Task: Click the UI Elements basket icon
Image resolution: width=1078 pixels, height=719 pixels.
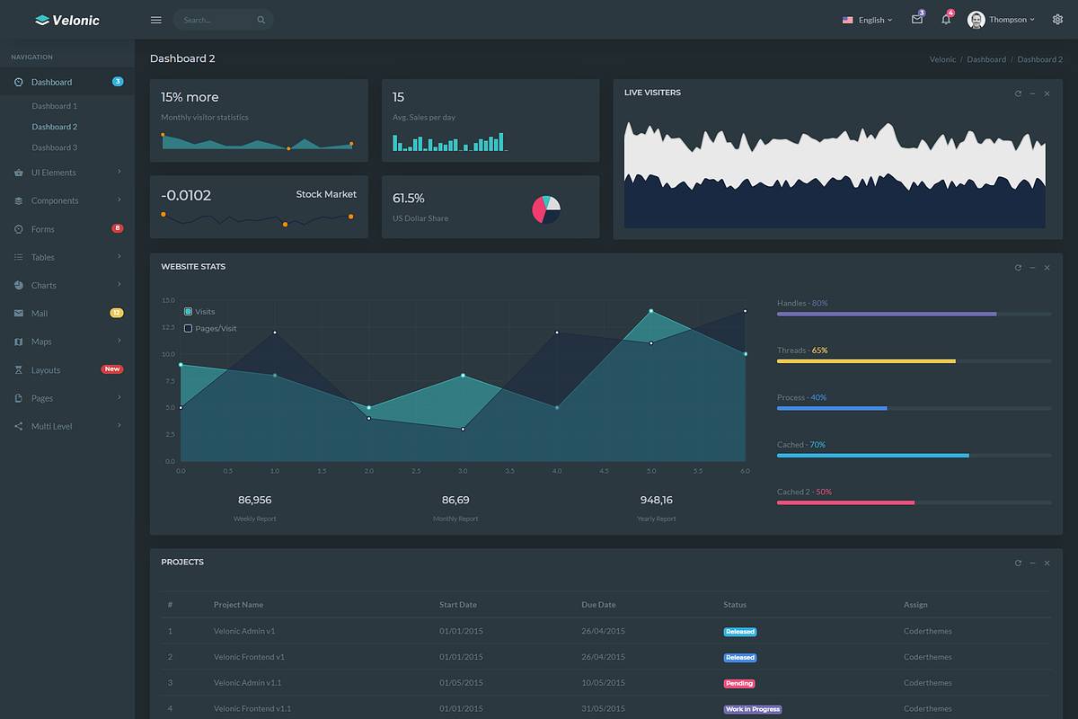Action: (x=19, y=173)
